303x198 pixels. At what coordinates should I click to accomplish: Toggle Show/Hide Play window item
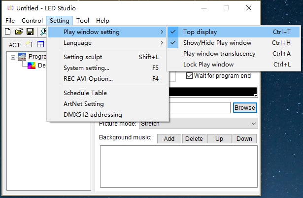(x=234, y=43)
